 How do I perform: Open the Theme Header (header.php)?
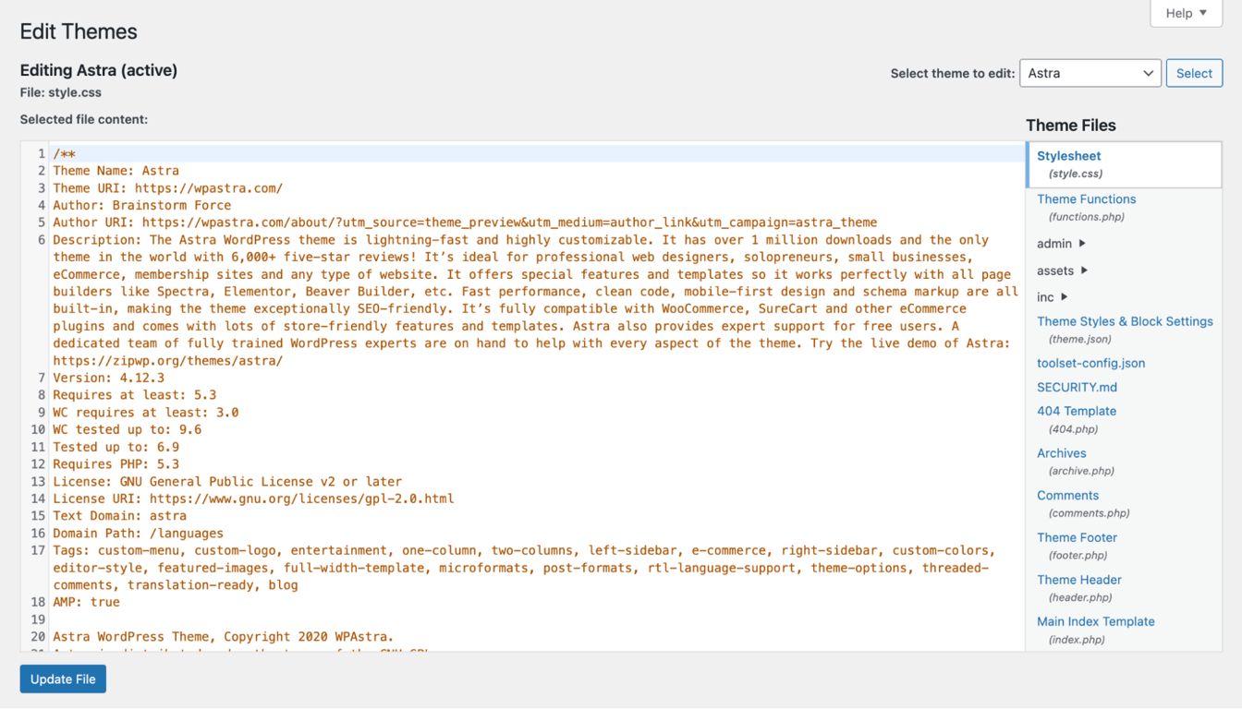1079,579
